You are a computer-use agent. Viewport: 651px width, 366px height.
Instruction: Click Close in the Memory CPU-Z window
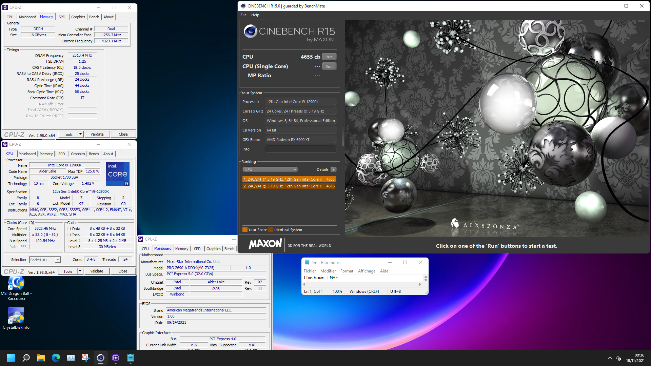pos(123,134)
